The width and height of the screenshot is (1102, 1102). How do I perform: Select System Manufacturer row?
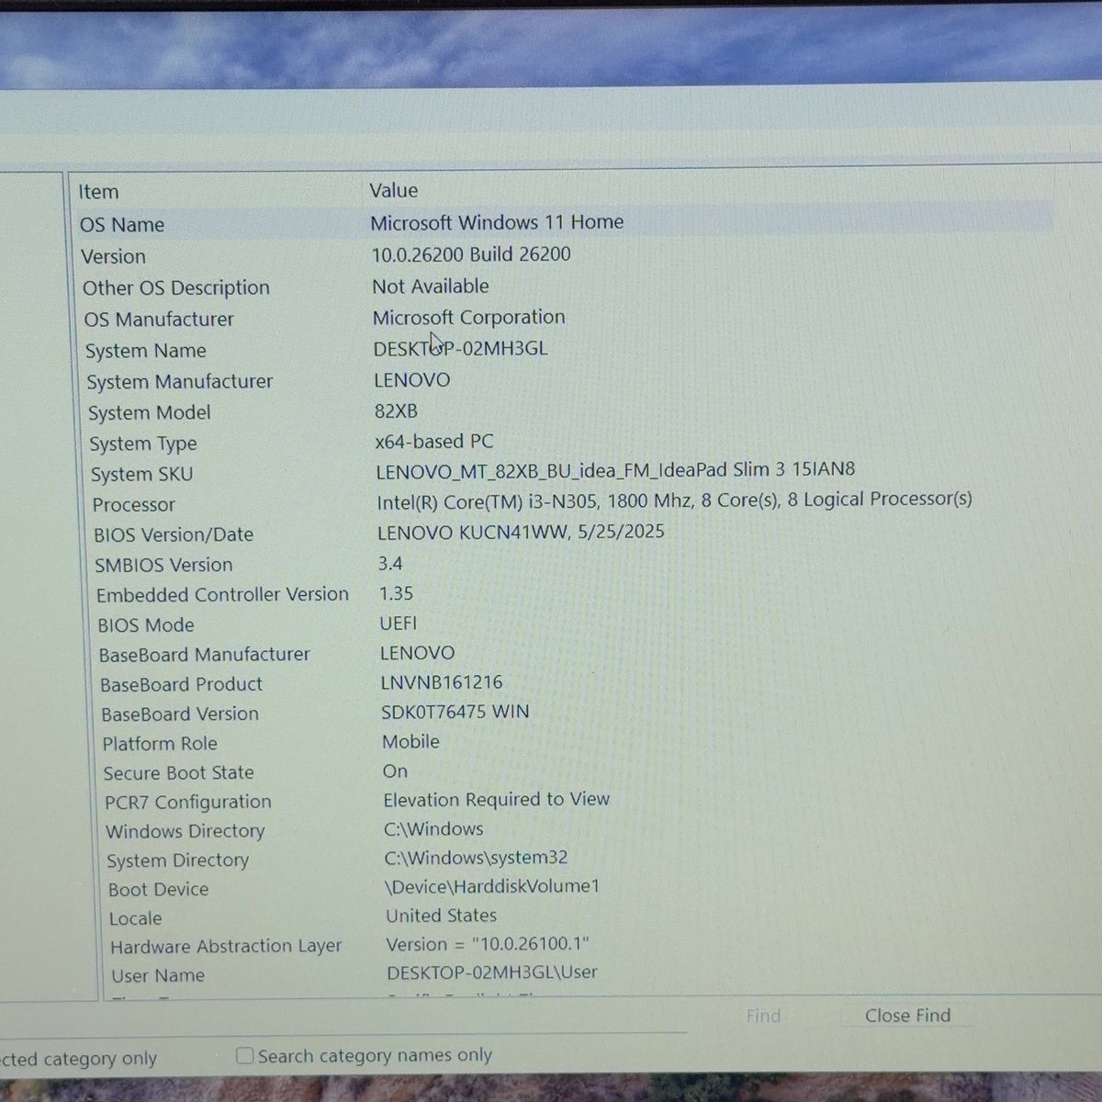tap(180, 381)
